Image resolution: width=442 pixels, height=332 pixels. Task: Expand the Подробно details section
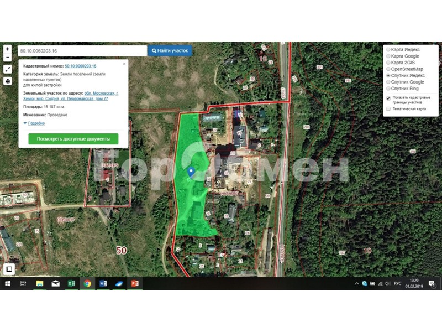pos(34,123)
